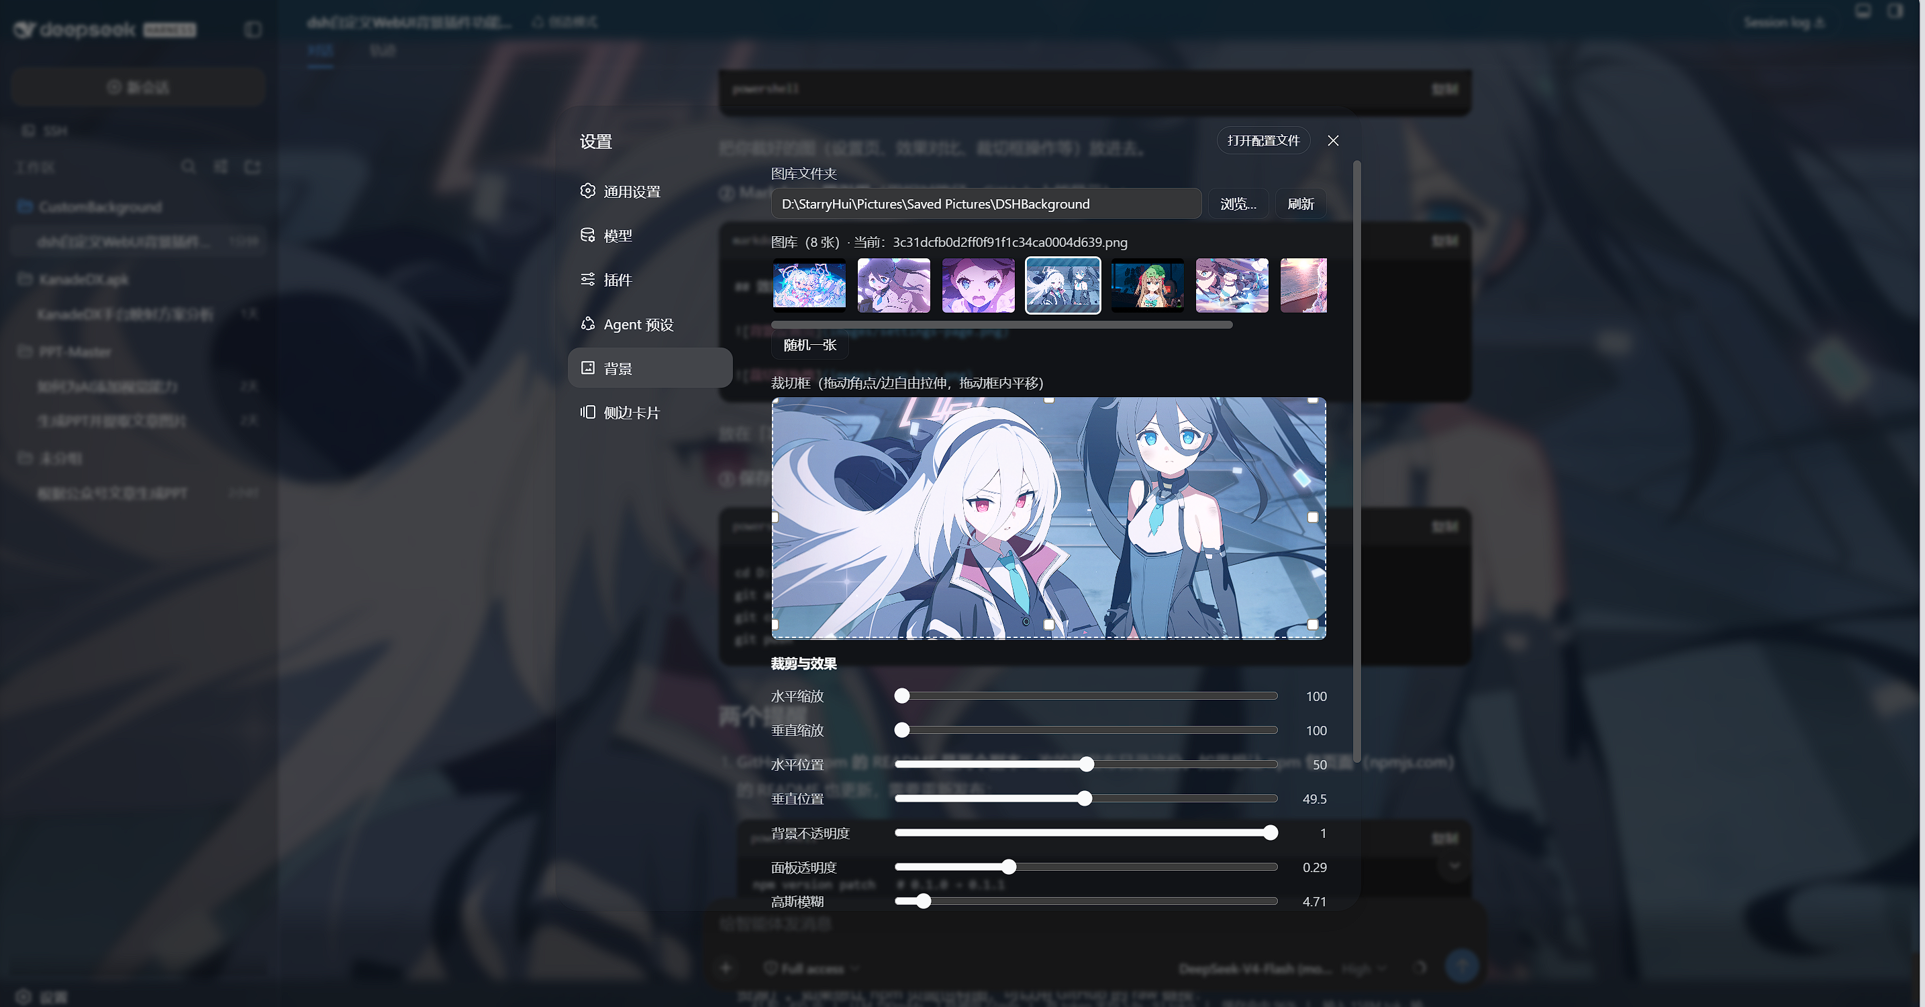
Task: Click the 打开配置文件 button
Action: coord(1263,140)
